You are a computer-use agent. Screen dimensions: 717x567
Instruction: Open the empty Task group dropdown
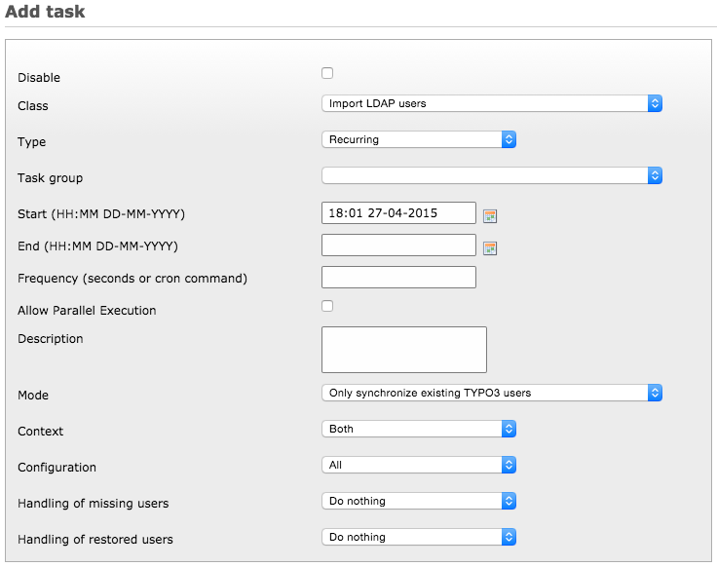(491, 175)
